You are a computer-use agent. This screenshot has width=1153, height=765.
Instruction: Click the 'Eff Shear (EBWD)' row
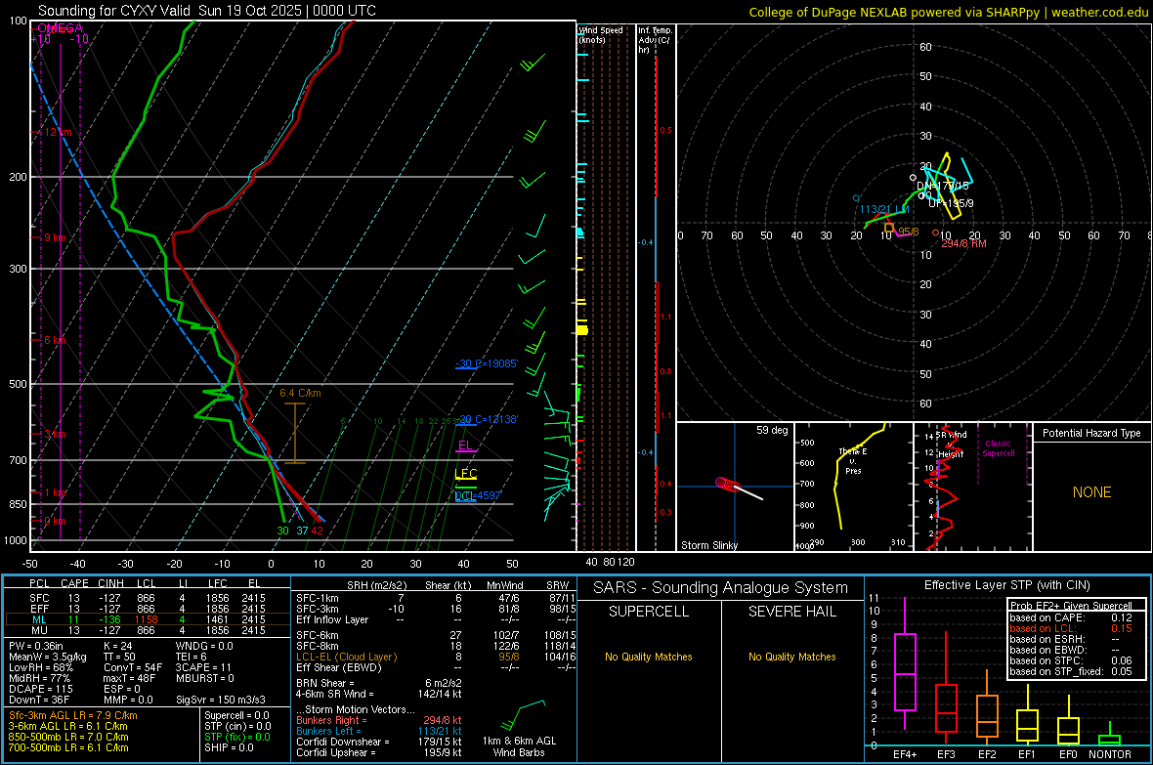point(436,668)
